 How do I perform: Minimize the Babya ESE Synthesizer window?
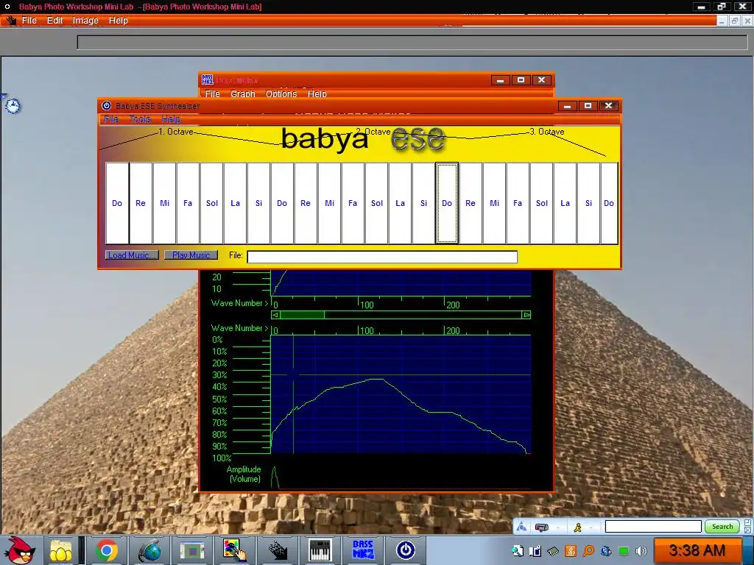pos(568,106)
